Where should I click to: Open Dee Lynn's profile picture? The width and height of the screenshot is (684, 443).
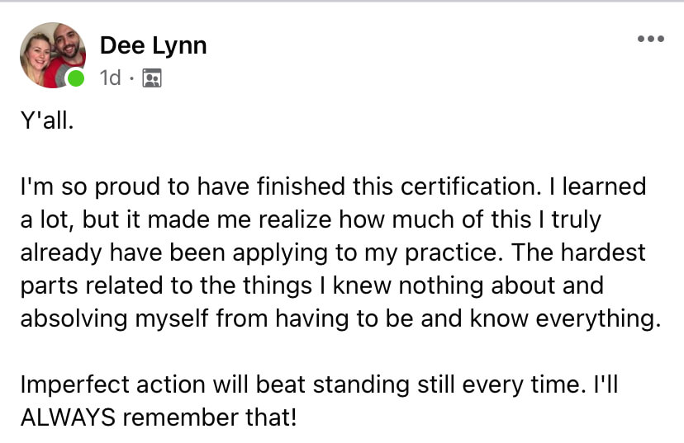pyautogui.click(x=53, y=55)
